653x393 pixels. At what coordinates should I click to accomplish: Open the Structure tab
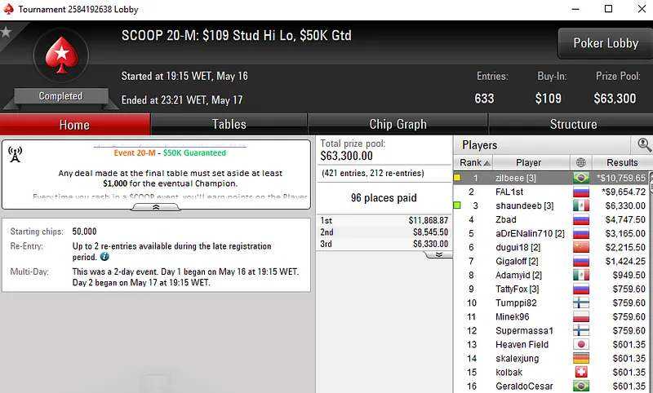pos(573,125)
